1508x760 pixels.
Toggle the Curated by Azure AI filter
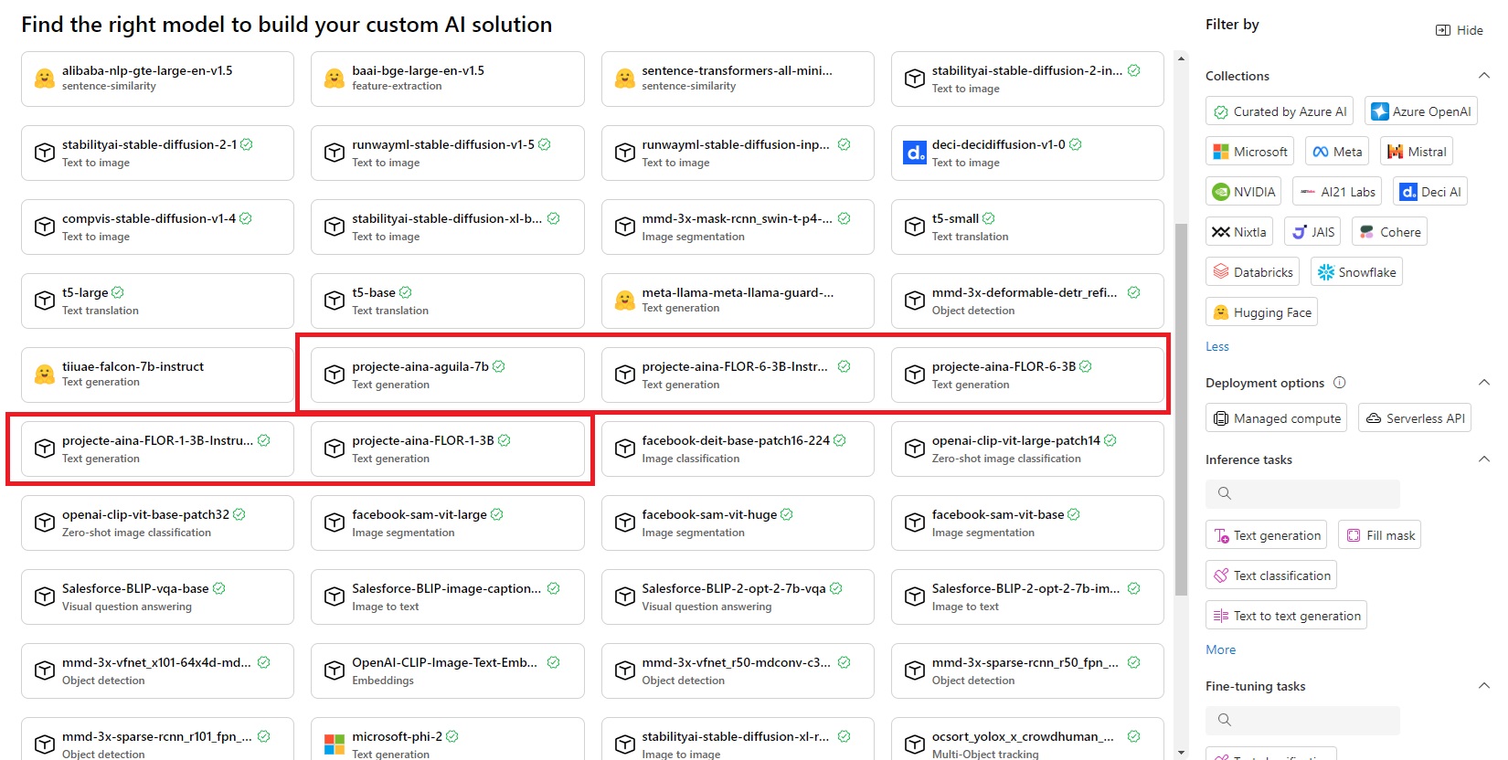pyautogui.click(x=1280, y=111)
